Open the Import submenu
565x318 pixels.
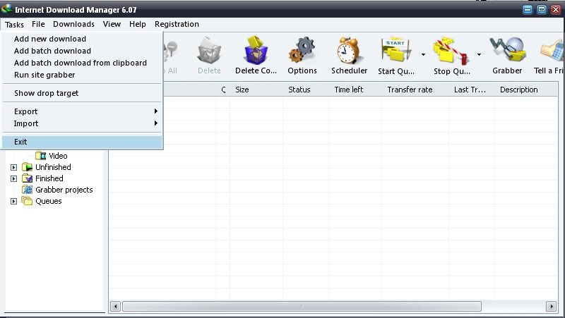pos(82,123)
